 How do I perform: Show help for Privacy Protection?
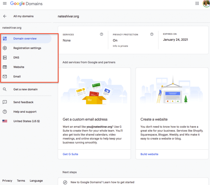[152, 34]
